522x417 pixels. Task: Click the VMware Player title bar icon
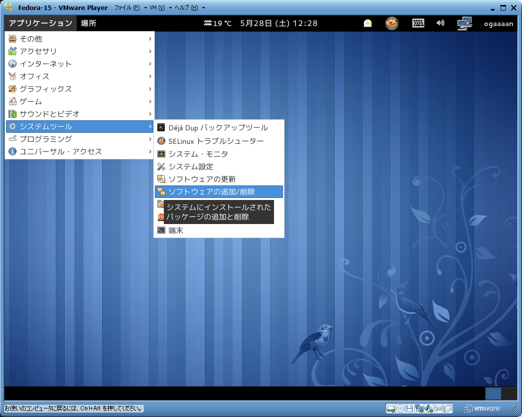click(9, 8)
